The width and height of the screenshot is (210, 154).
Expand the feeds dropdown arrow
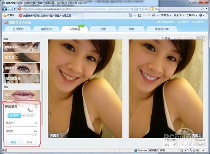144,15
